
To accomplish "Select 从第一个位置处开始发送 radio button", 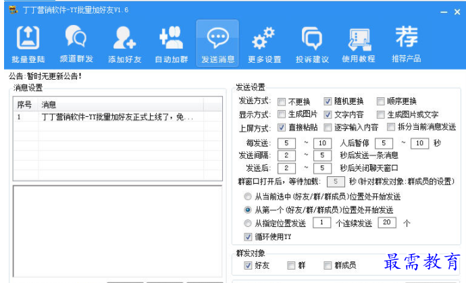I will (x=248, y=210).
